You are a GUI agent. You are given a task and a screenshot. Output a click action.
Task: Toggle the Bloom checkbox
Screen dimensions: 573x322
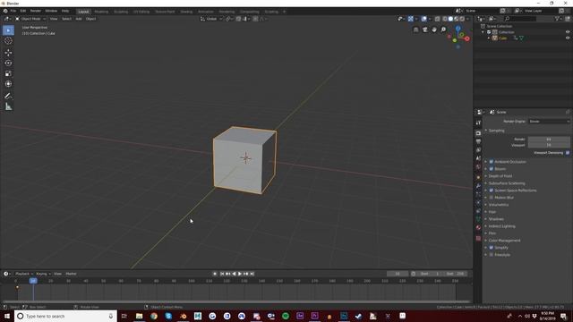tap(492, 169)
